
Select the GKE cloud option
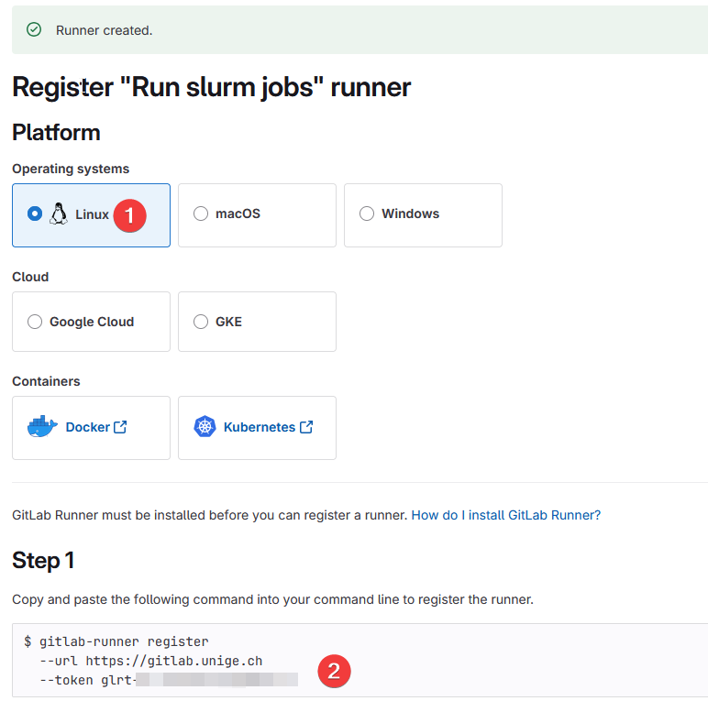tap(201, 322)
